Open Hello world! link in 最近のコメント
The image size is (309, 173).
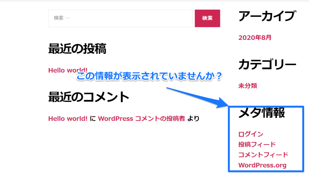point(68,119)
